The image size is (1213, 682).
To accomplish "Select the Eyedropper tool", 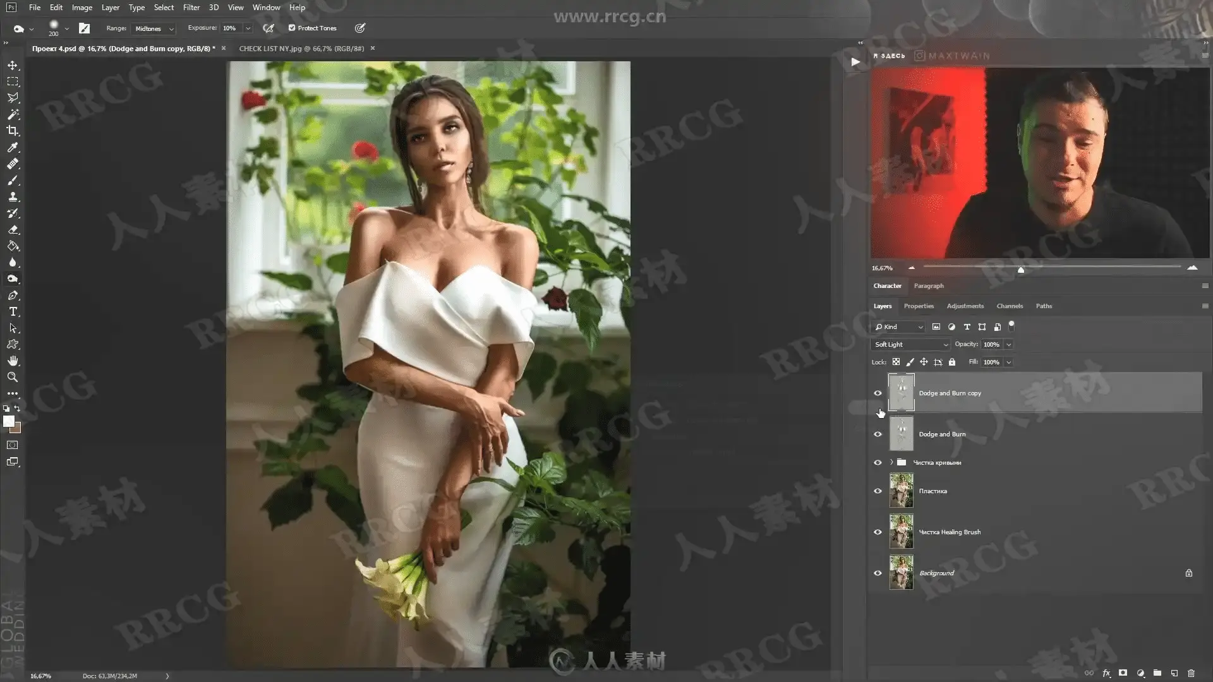I will point(13,147).
